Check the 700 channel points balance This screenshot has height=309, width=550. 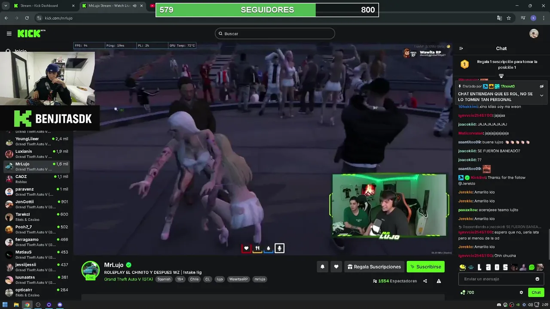tap(467, 292)
